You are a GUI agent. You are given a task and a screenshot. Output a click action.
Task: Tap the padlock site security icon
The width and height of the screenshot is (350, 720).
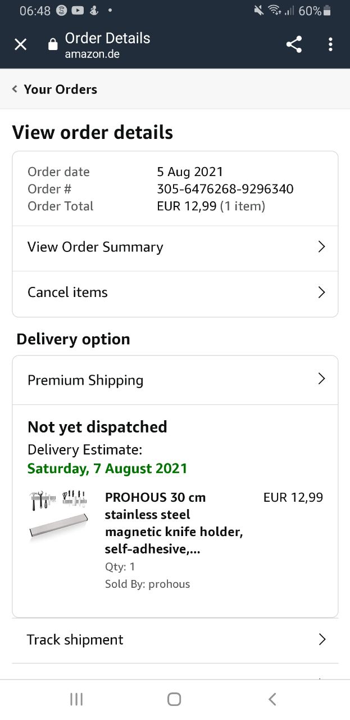point(53,44)
